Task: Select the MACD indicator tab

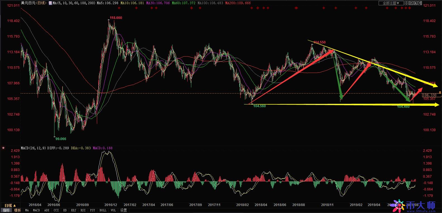Action: pyautogui.click(x=37, y=210)
